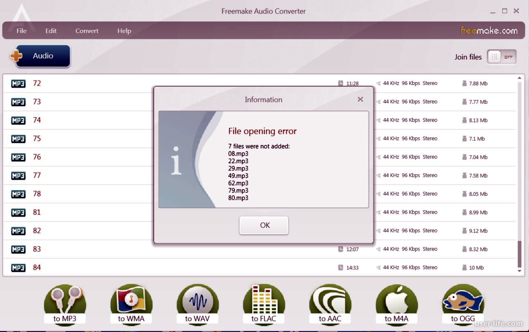This screenshot has height=332, width=529.
Task: Click the File opening error heading
Action: coord(262,131)
